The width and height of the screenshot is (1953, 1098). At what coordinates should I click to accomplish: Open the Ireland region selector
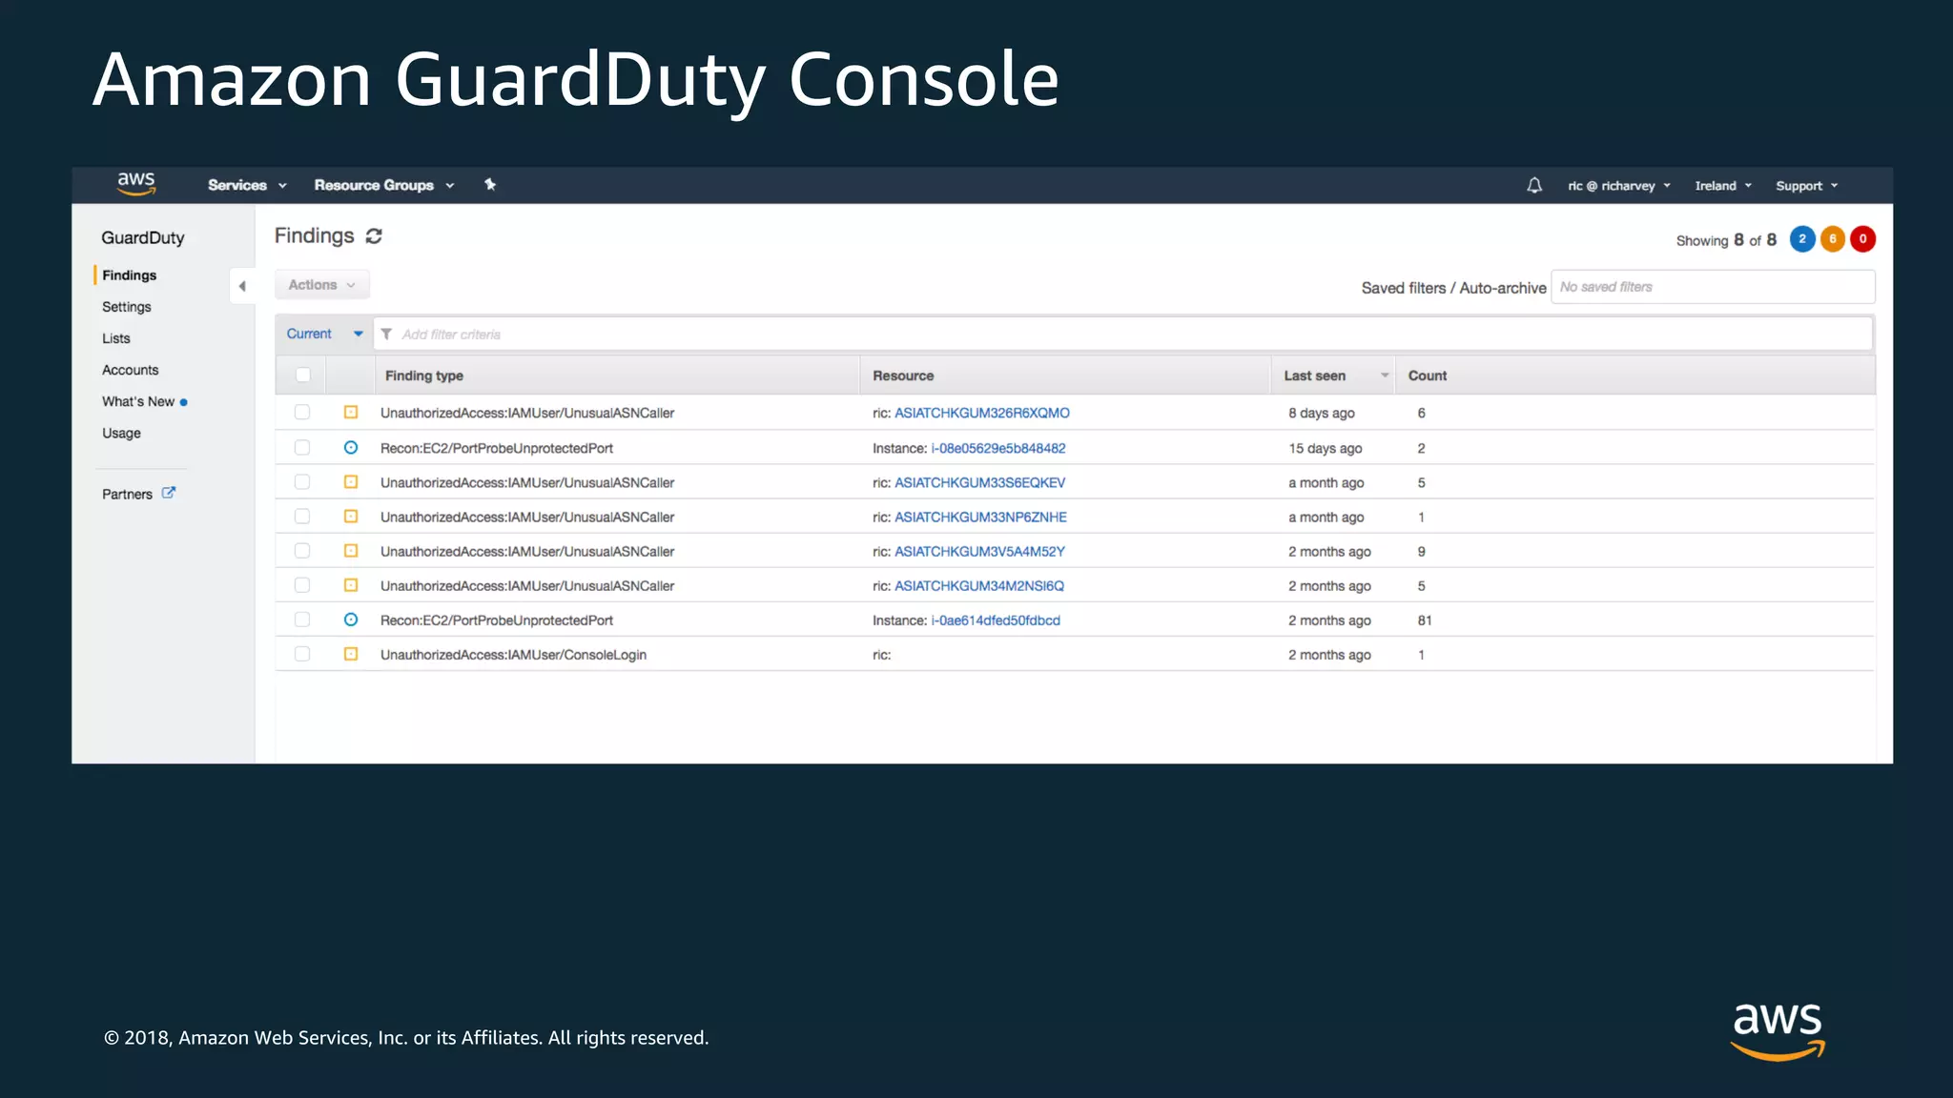point(1723,186)
